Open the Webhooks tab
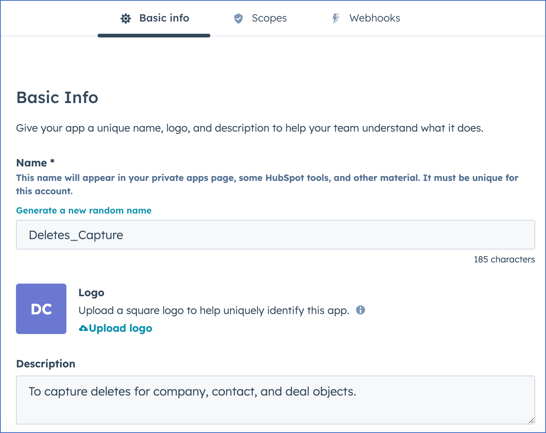Viewport: 546px width, 433px height. pyautogui.click(x=375, y=18)
